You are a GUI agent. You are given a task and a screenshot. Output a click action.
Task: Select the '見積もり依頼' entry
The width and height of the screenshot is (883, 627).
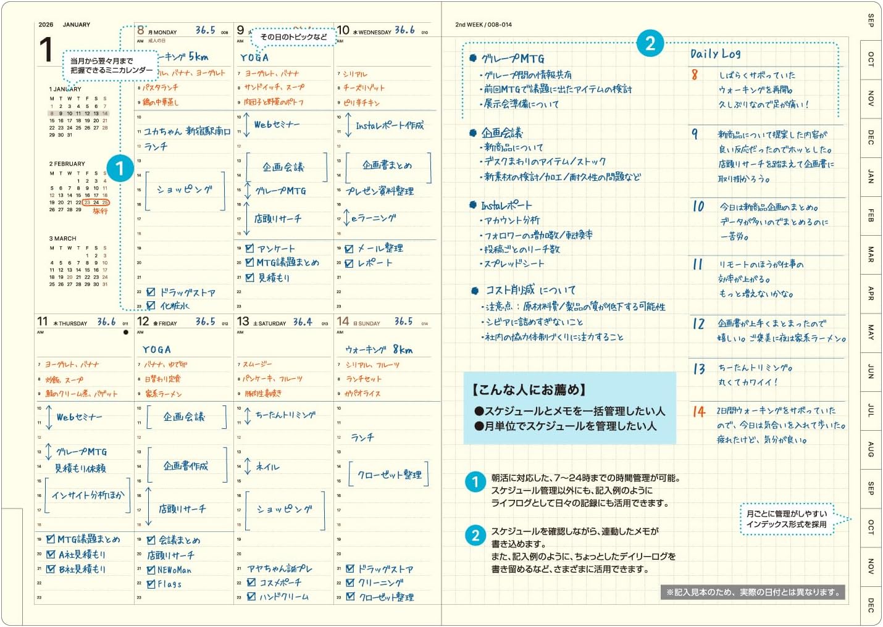pos(80,468)
